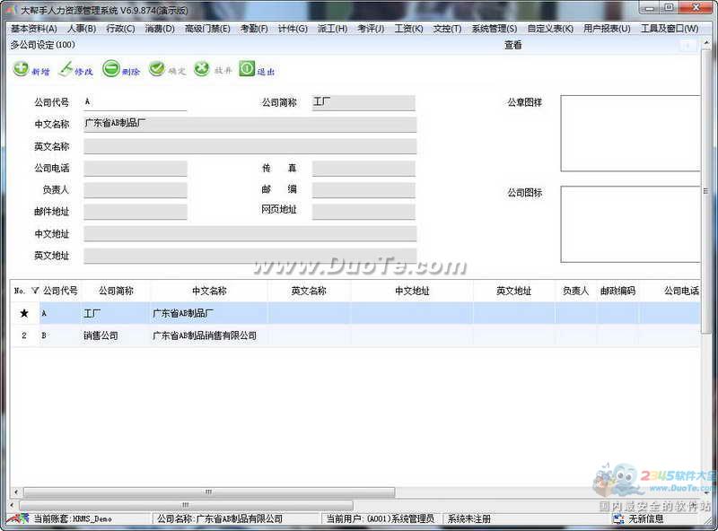Click the 公章图样 image box
Image resolution: width=718 pixels, height=531 pixels.
[x=631, y=134]
